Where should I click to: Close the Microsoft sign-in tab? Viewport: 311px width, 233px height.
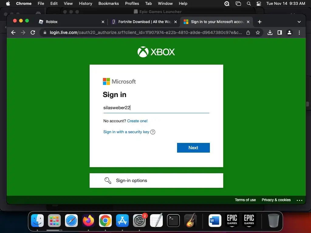248,22
